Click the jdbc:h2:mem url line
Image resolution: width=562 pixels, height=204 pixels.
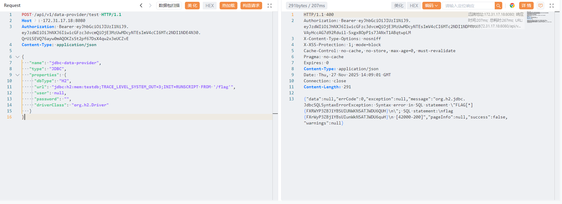pos(135,87)
